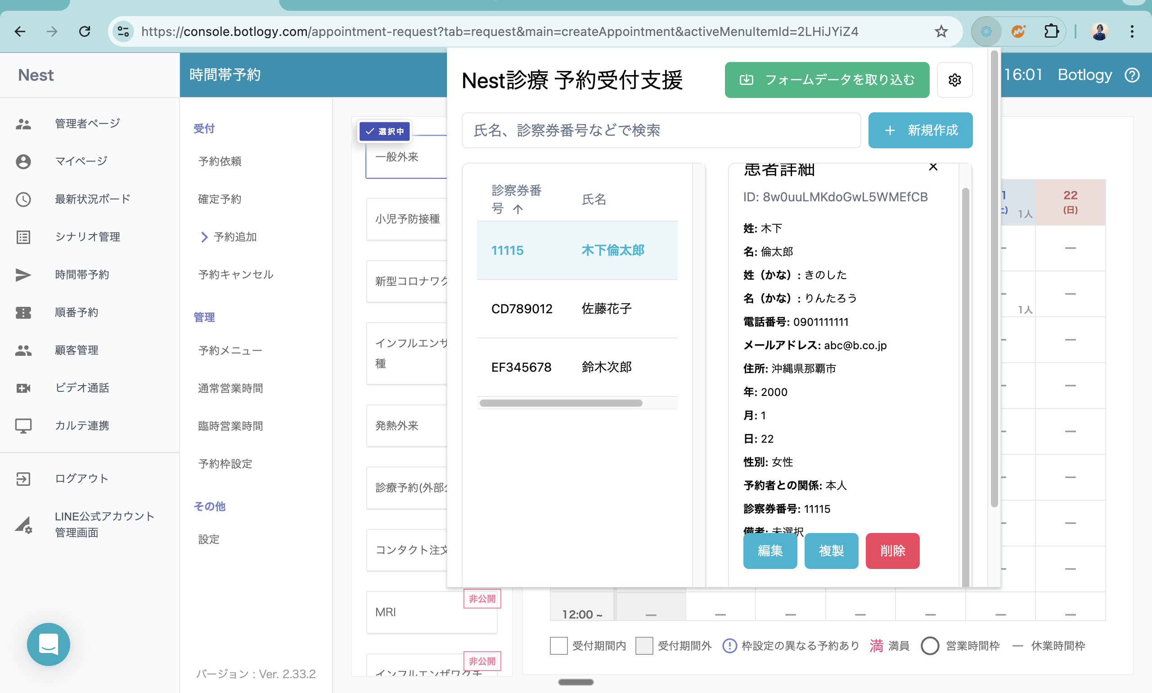Sort by 診察券番号 column arrow

[x=517, y=209]
